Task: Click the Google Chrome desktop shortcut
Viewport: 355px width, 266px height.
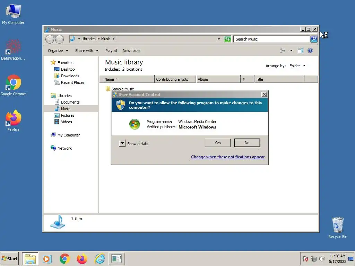Action: click(13, 85)
